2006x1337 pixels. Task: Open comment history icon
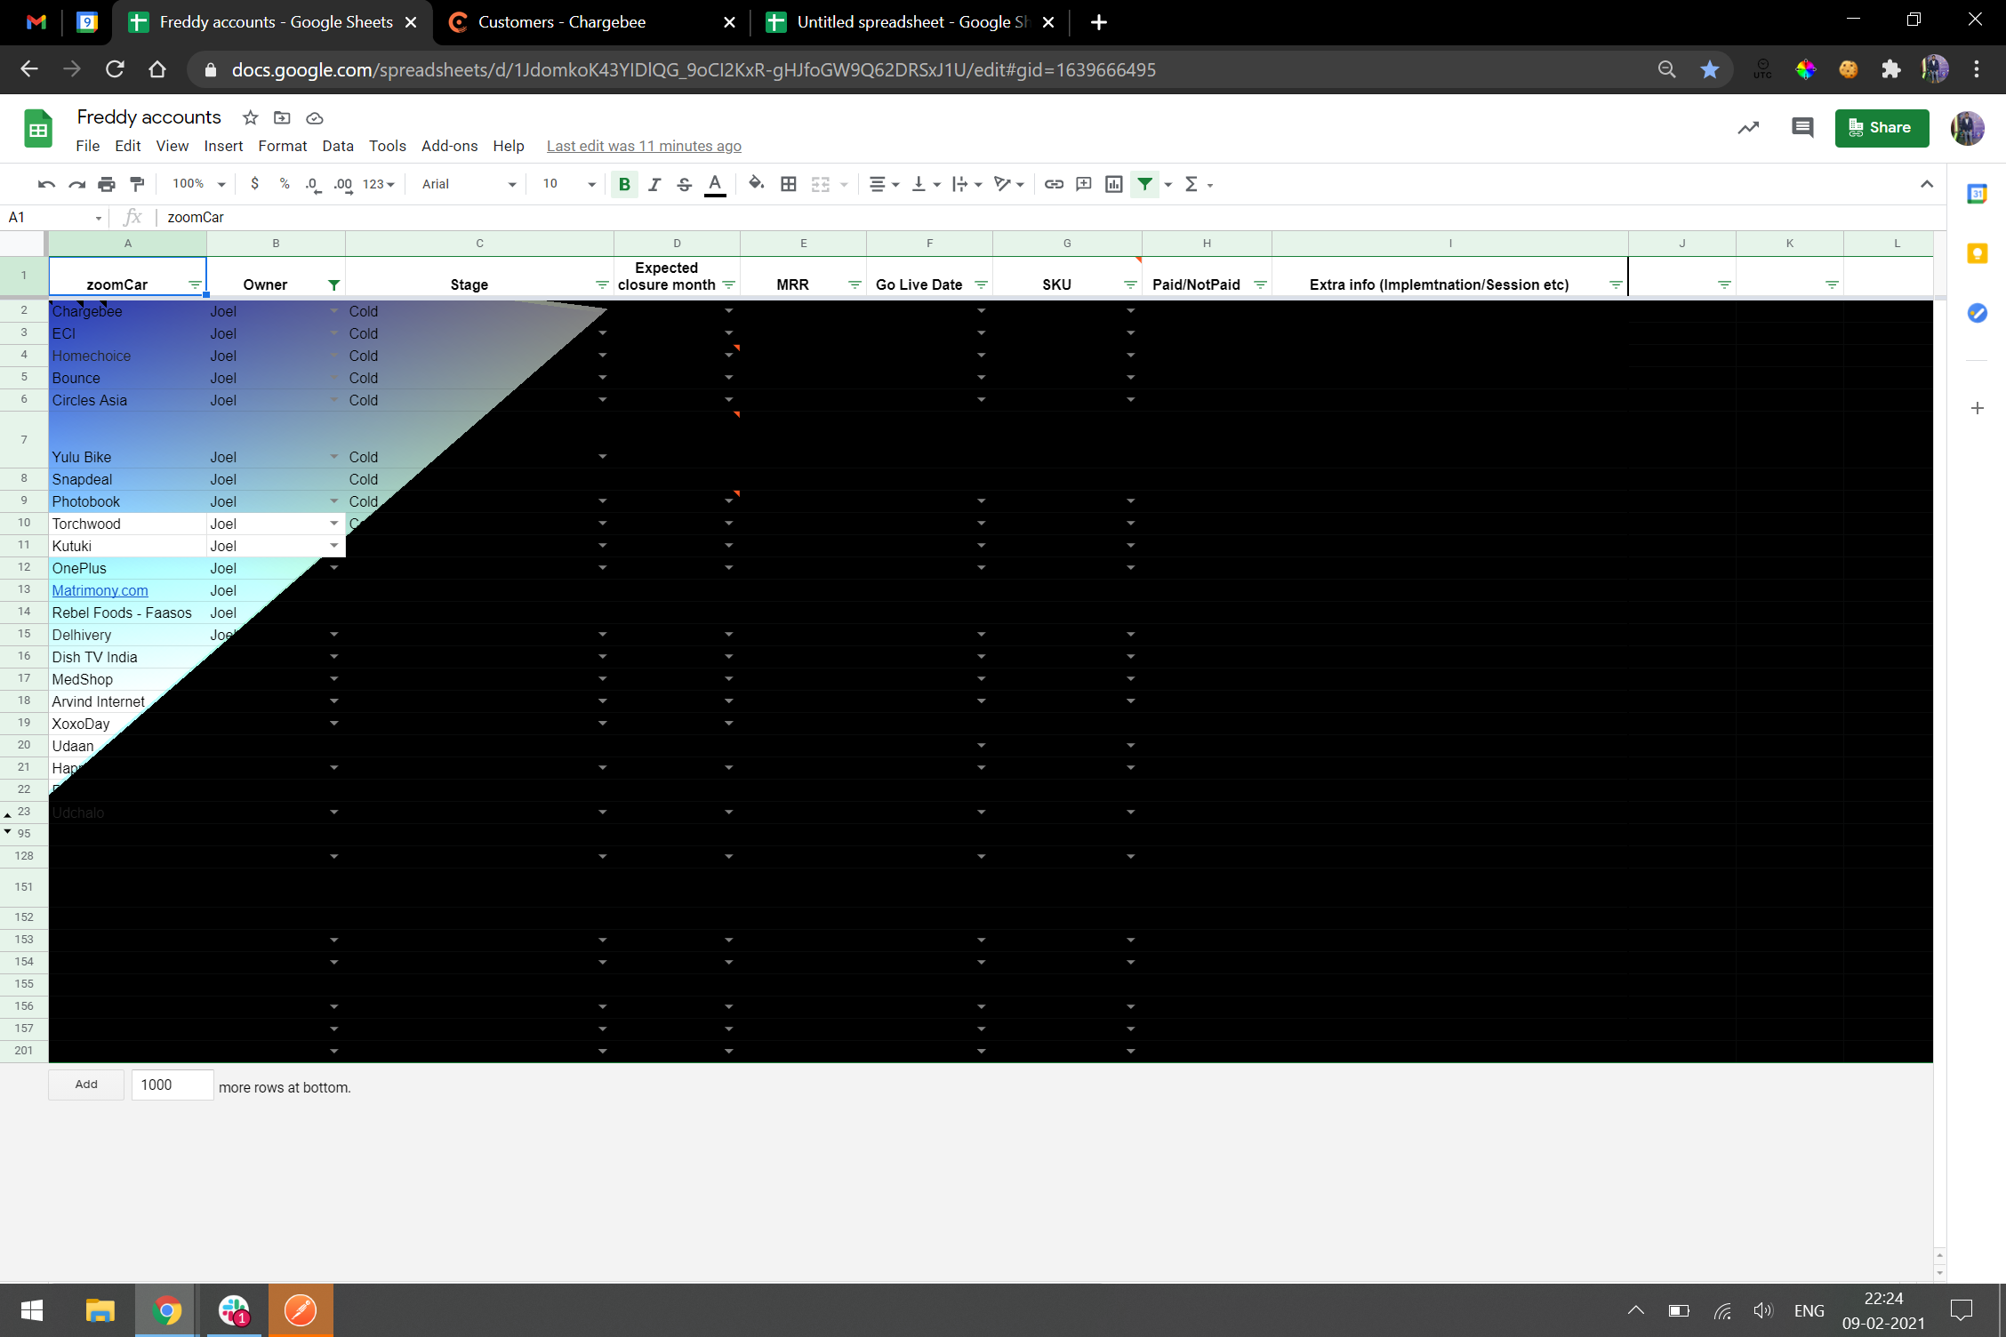(1802, 128)
